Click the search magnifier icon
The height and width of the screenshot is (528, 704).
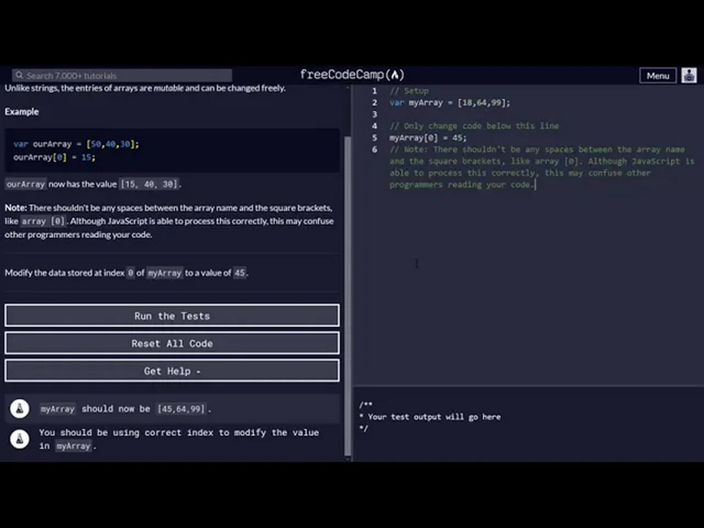coord(19,75)
